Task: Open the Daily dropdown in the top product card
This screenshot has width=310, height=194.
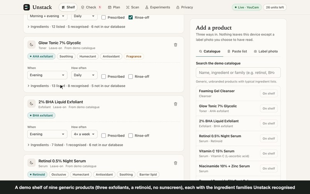Action: point(84,16)
